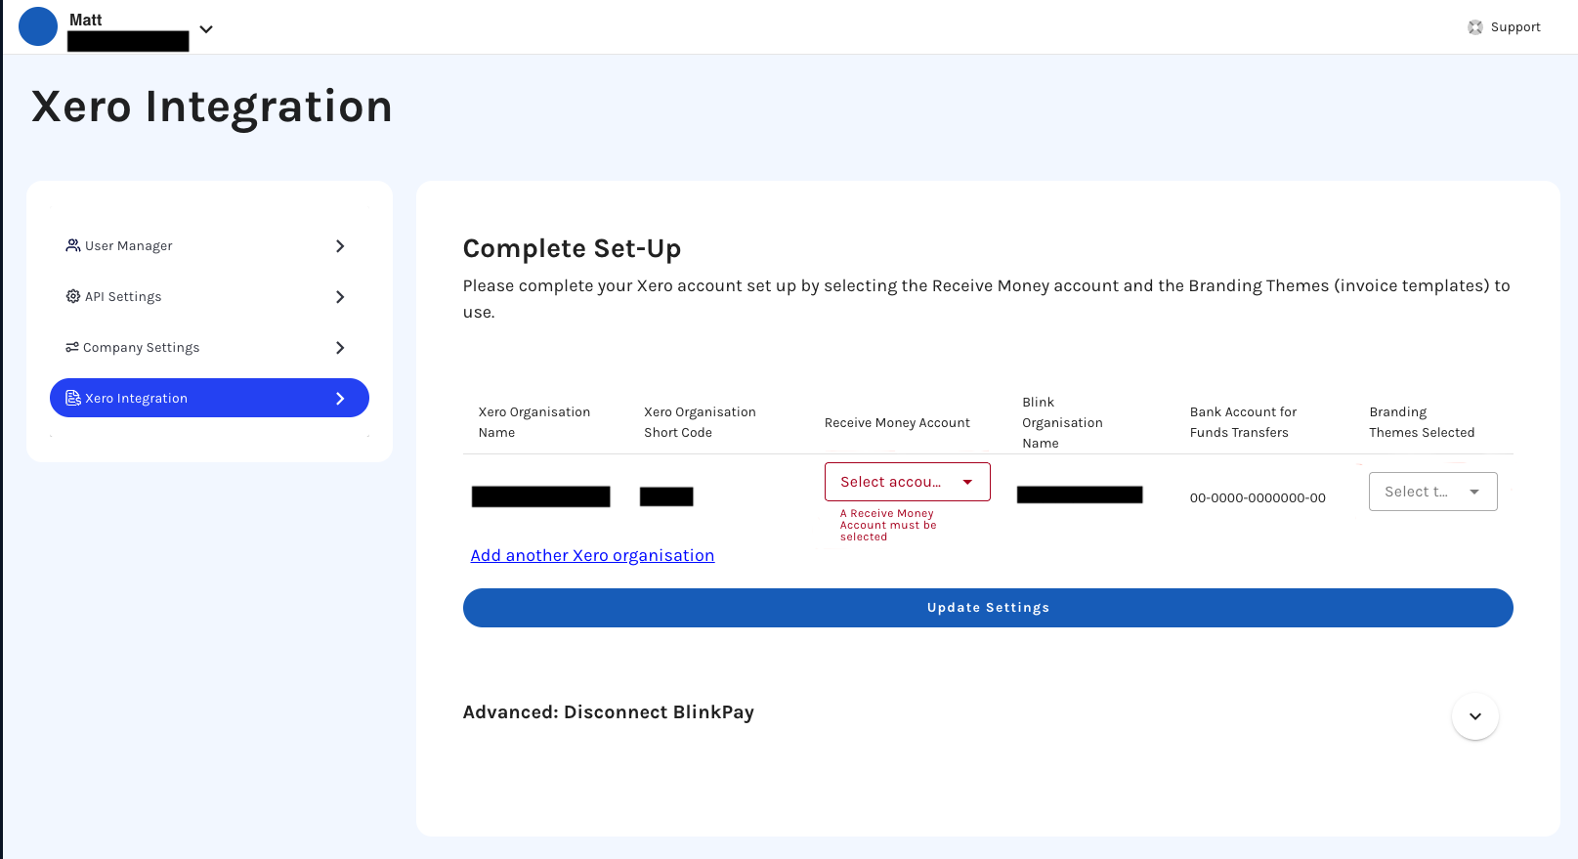Click the Branding Themes Selected header

(1422, 422)
